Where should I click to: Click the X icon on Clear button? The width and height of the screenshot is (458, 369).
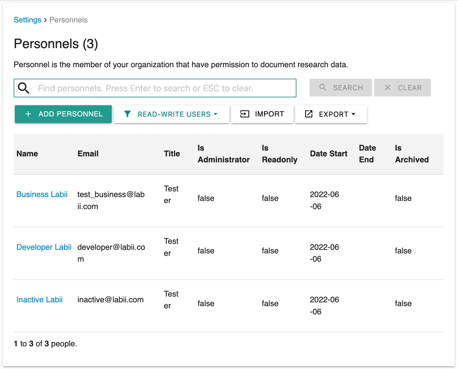[388, 87]
